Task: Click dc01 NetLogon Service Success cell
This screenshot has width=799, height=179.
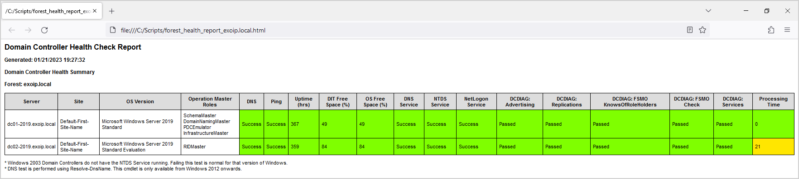Action: point(476,124)
